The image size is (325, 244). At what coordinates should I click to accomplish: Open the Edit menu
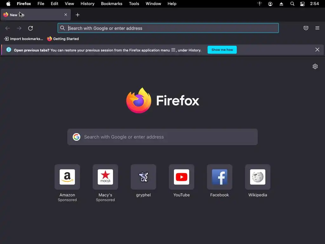tap(55, 4)
